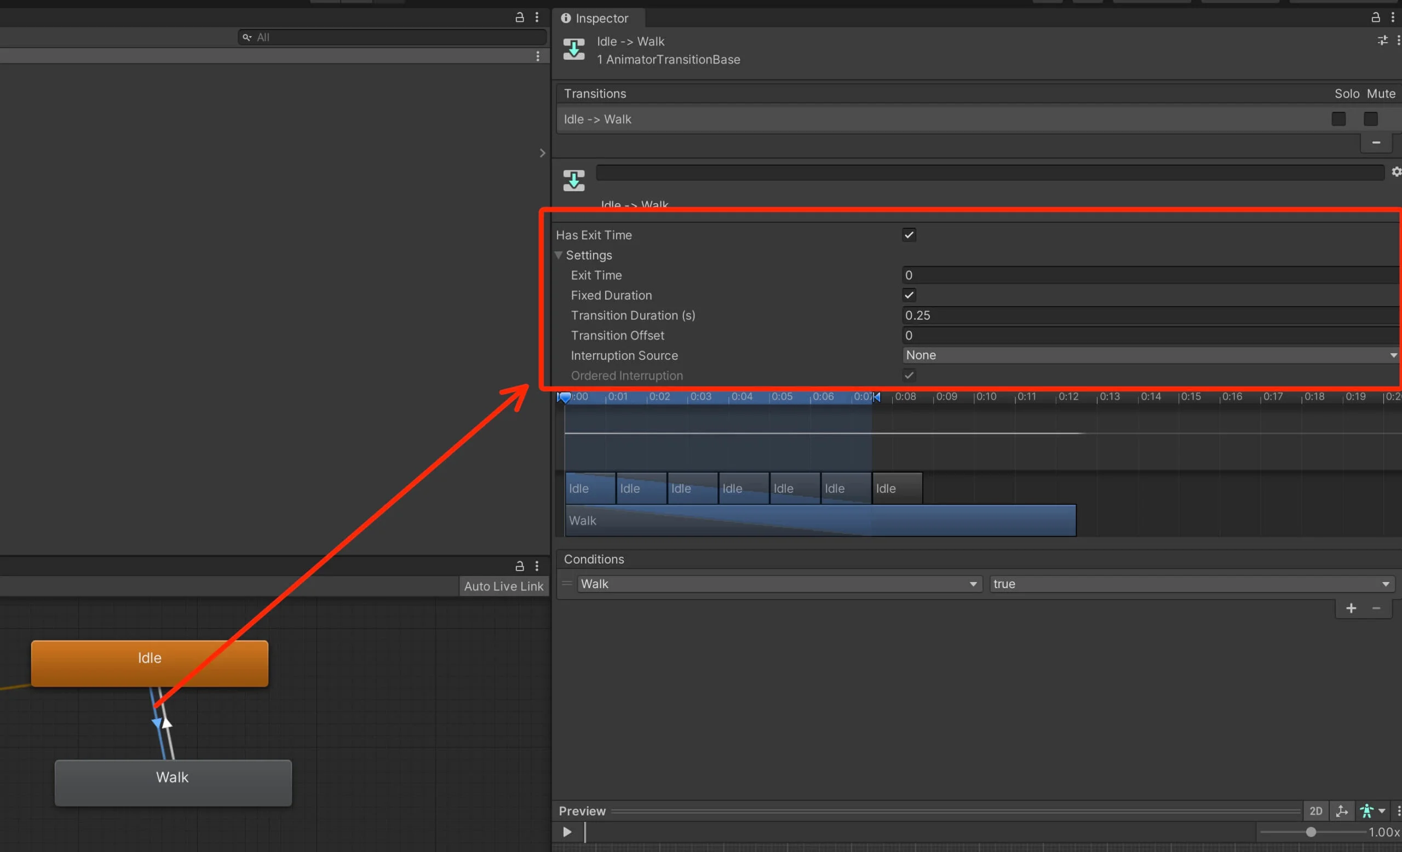
Task: Click the Transitions list header
Action: coord(595,93)
